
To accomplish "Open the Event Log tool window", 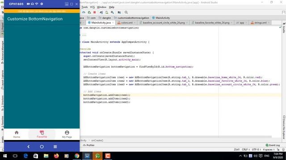I will click(x=273, y=145).
